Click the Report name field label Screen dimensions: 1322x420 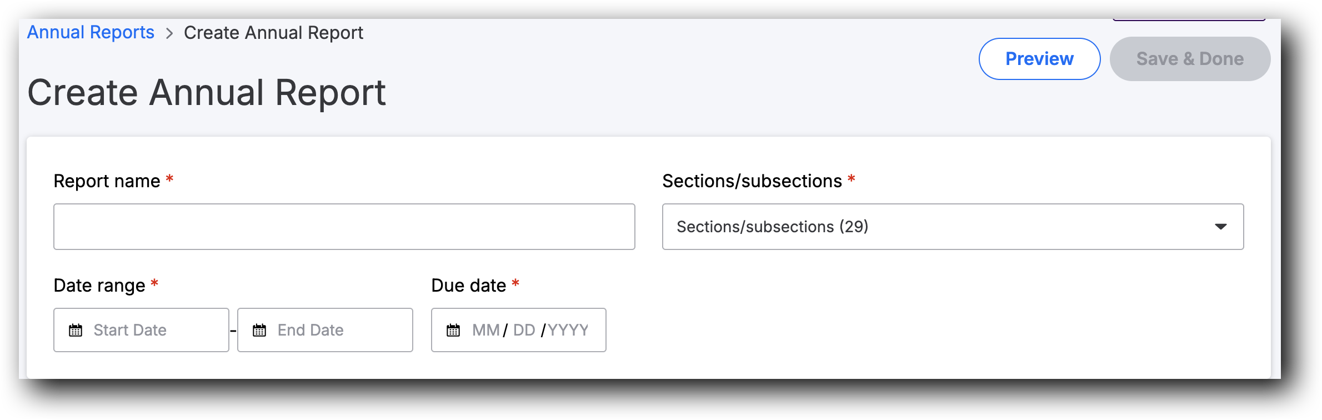click(x=107, y=181)
